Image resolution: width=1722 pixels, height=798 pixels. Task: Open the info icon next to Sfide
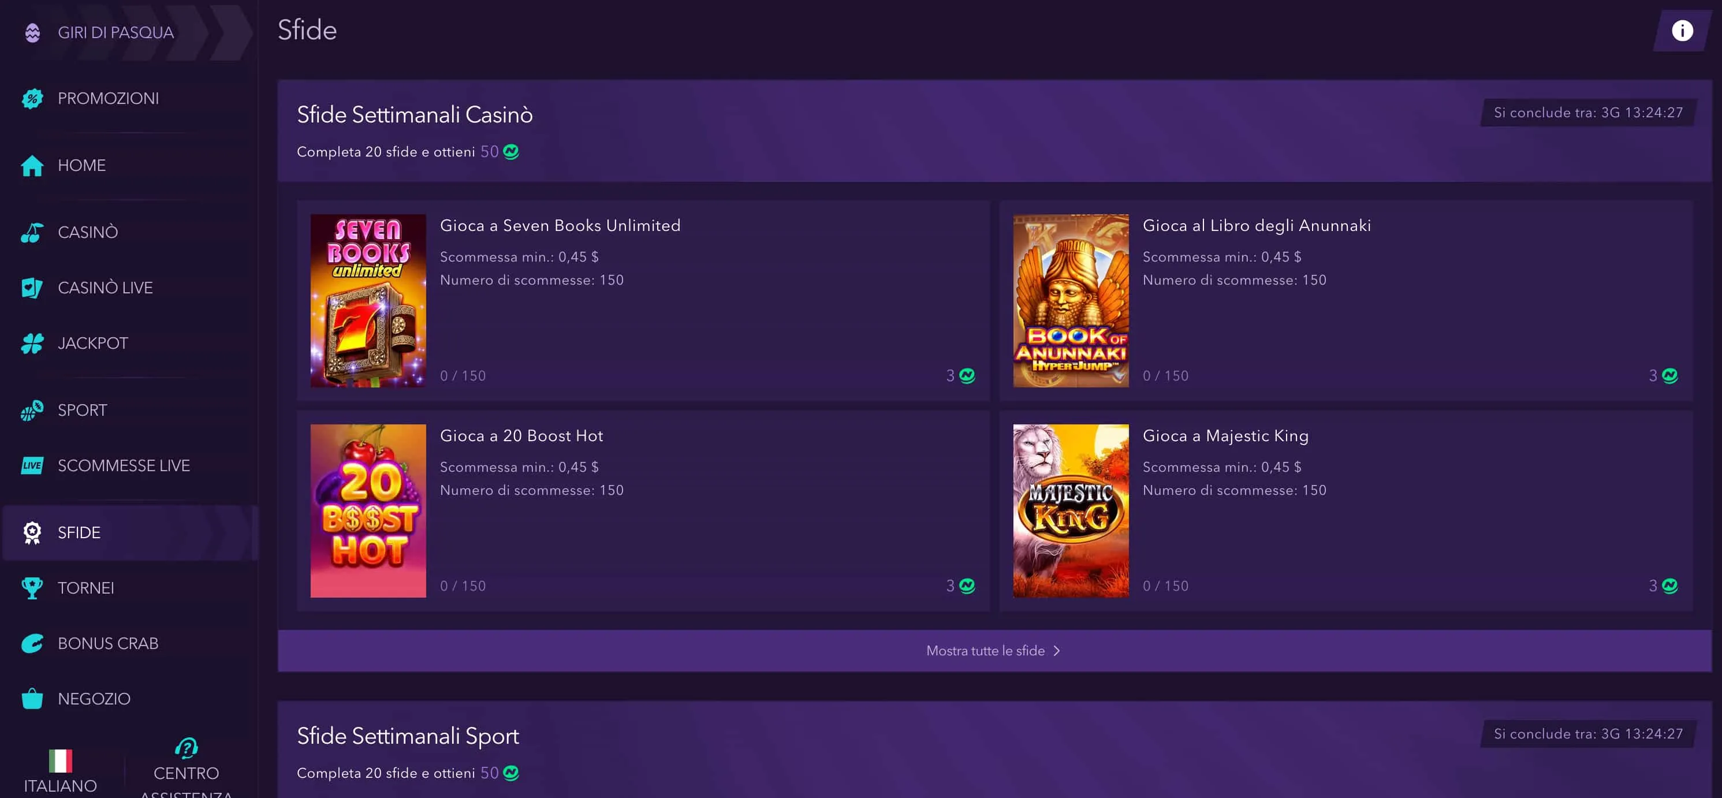1683,29
